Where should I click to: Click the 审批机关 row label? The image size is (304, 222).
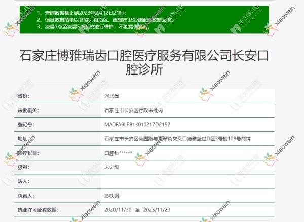pyautogui.click(x=28, y=109)
